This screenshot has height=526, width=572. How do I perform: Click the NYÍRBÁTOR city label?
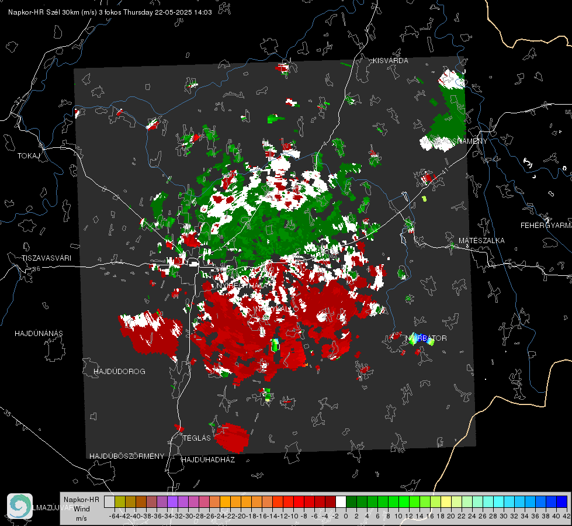(426, 338)
